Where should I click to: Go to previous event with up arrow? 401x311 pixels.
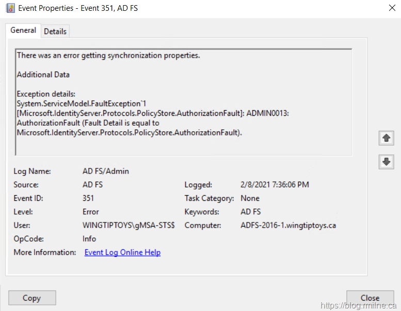click(386, 138)
